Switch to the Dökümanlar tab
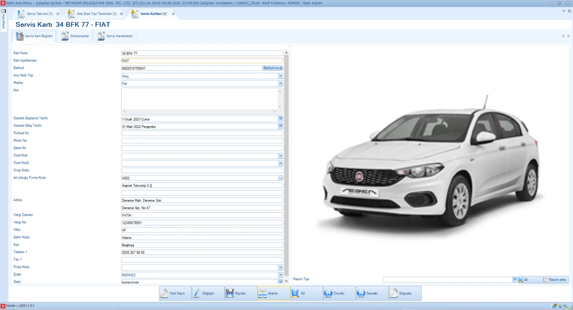 pos(75,36)
